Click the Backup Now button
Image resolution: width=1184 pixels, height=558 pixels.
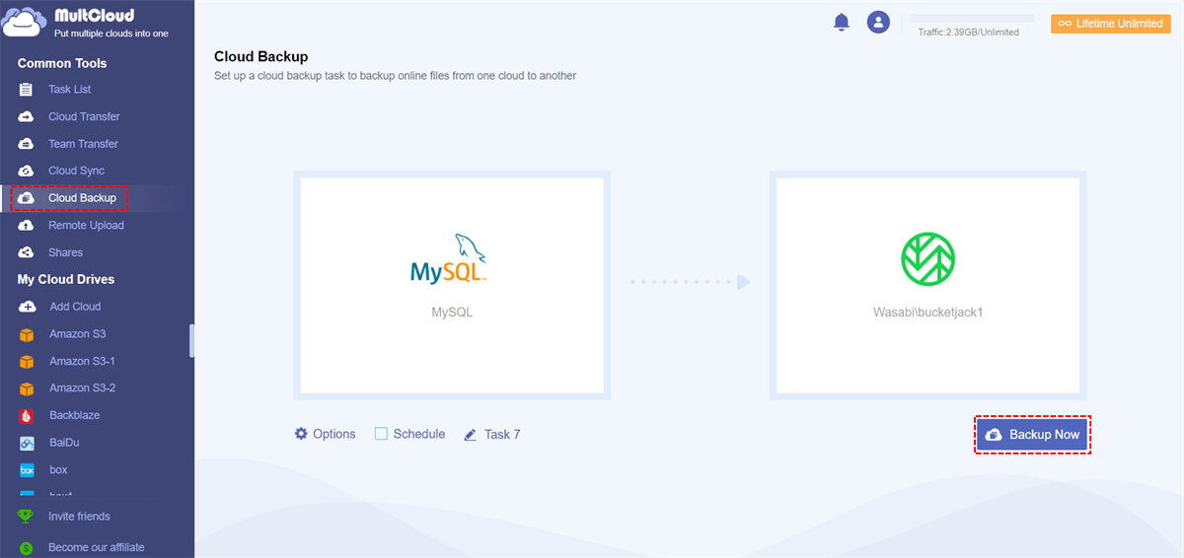pyautogui.click(x=1033, y=435)
